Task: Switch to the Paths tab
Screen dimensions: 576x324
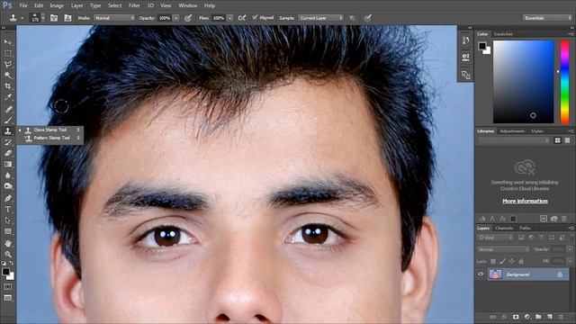Action: point(525,228)
